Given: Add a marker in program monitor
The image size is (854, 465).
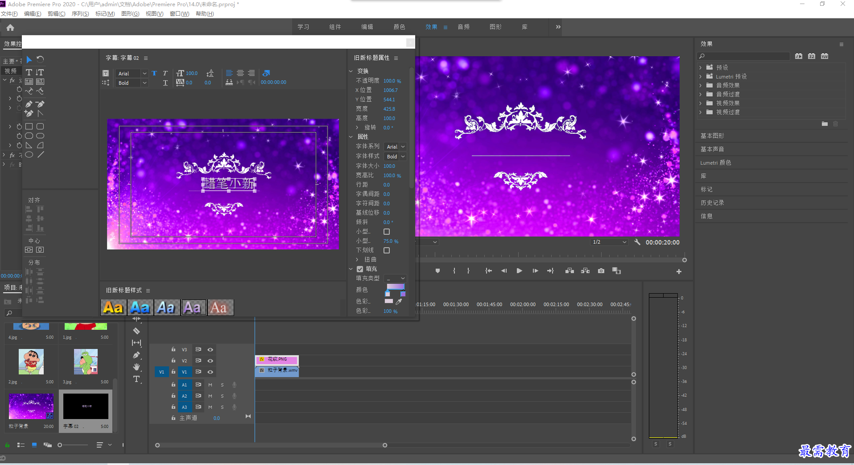Looking at the screenshot, I should tap(437, 271).
